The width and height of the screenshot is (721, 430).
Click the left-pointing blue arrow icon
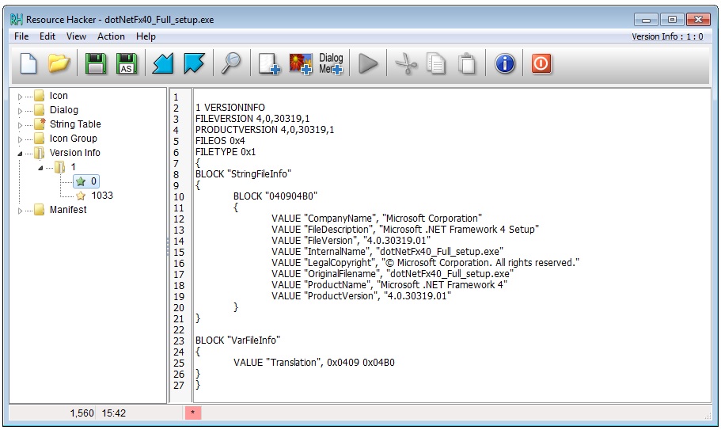(x=163, y=63)
